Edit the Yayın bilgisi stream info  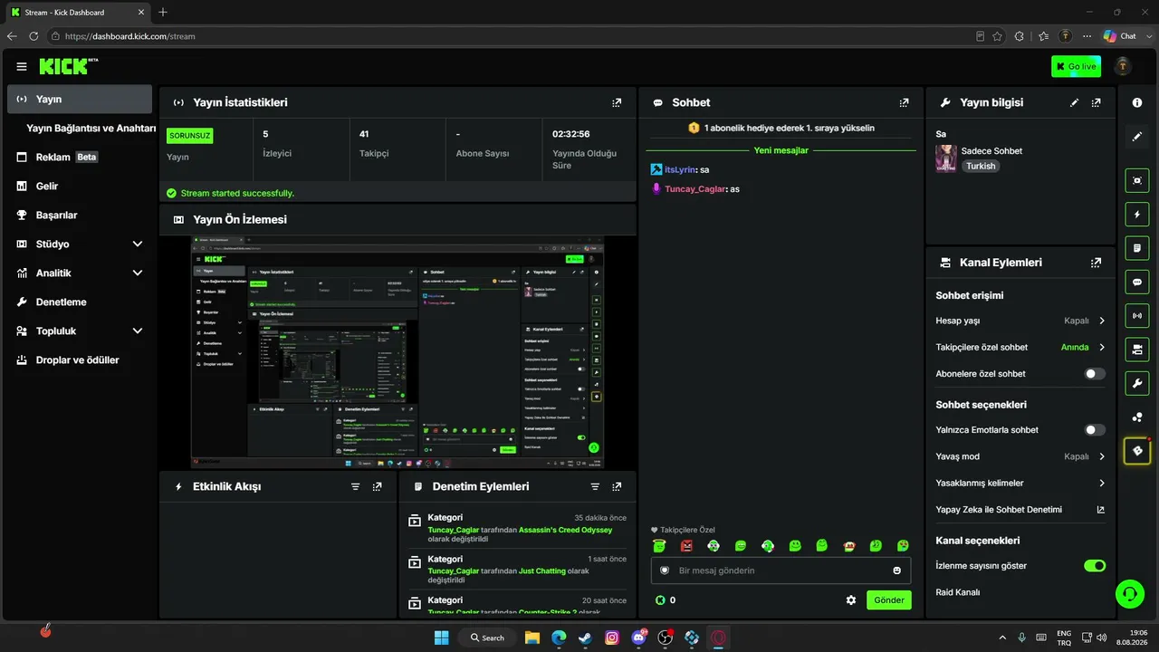(1075, 102)
